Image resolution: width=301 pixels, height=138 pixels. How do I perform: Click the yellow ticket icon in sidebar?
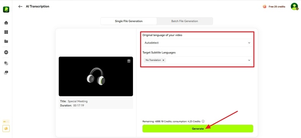point(6,128)
